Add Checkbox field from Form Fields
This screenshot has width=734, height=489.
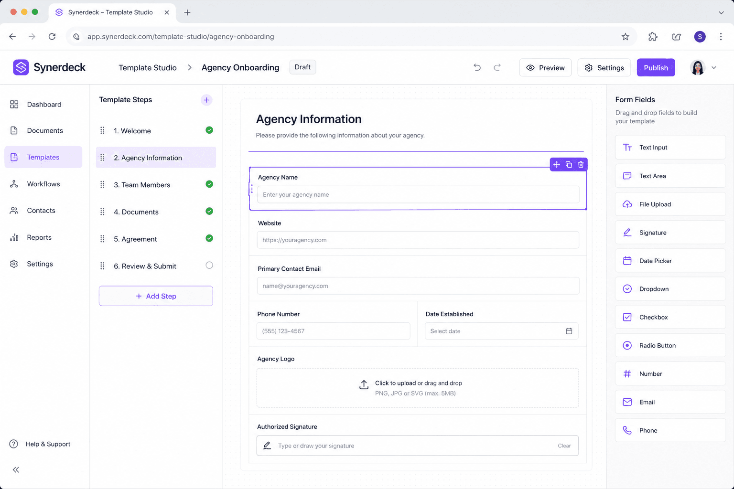pyautogui.click(x=670, y=317)
